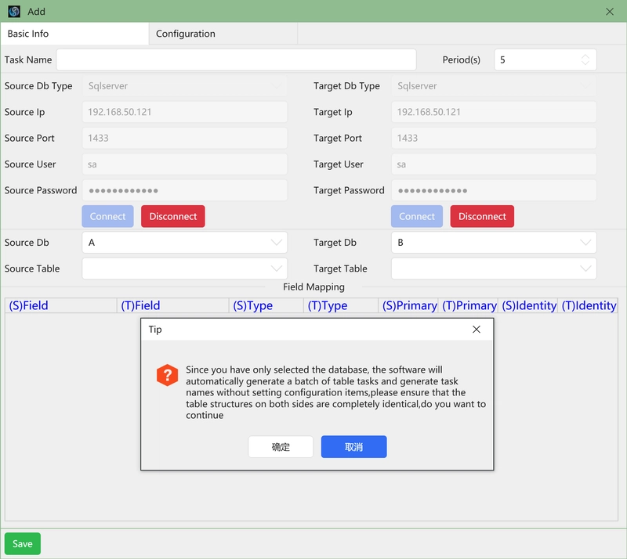This screenshot has height=559, width=627.
Task: Expand the Source Db dropdown showing A
Action: click(184, 243)
